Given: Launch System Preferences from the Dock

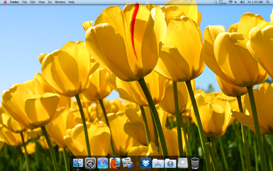Looking at the screenshot, I should 90,163.
